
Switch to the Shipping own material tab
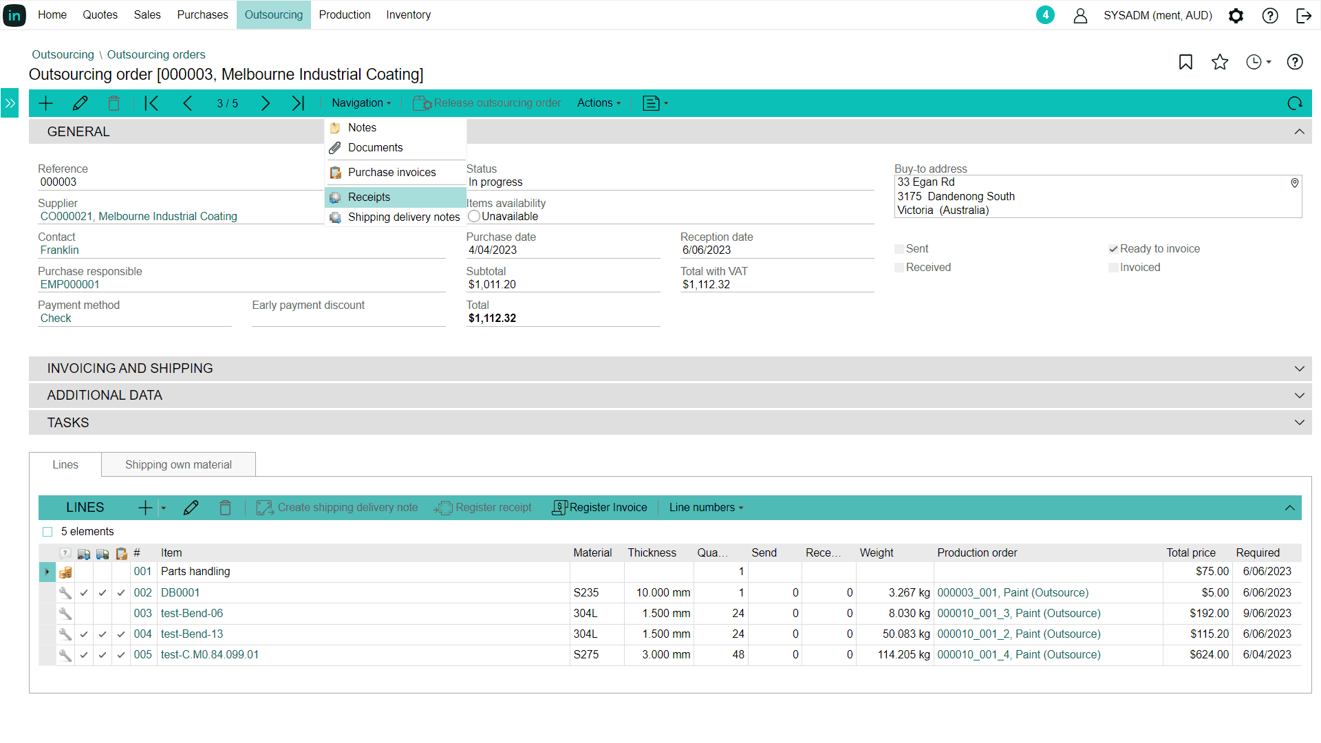click(178, 465)
